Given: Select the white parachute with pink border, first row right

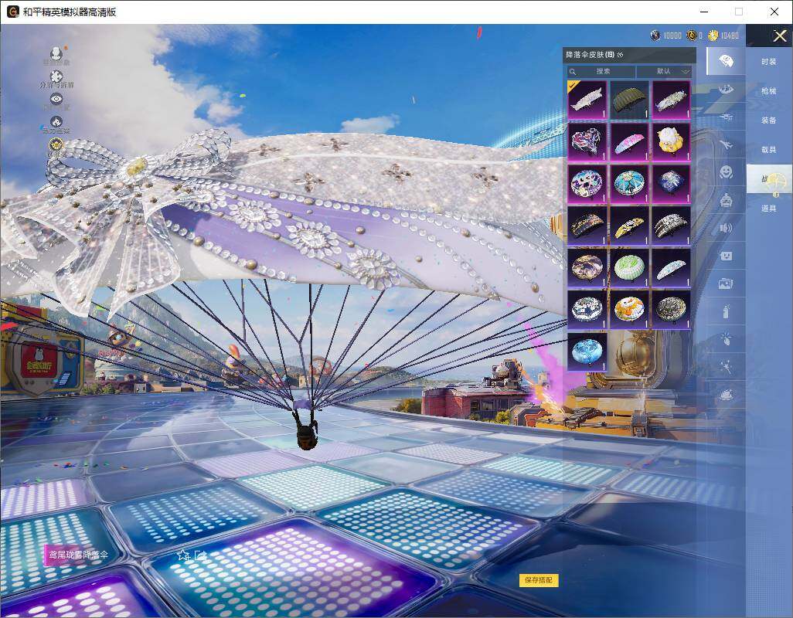Looking at the screenshot, I should point(671,100).
